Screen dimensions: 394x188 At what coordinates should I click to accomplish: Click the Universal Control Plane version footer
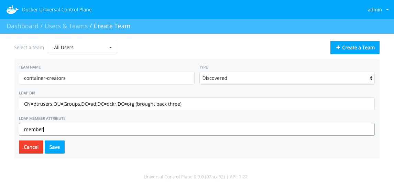click(196, 177)
